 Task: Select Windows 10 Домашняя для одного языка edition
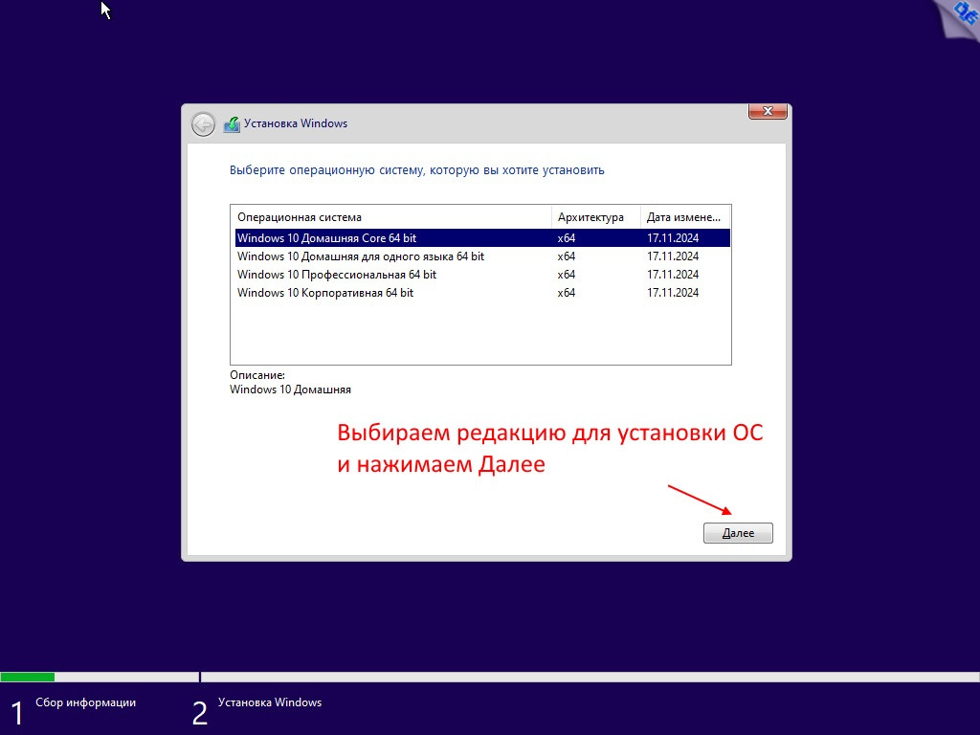click(x=360, y=256)
